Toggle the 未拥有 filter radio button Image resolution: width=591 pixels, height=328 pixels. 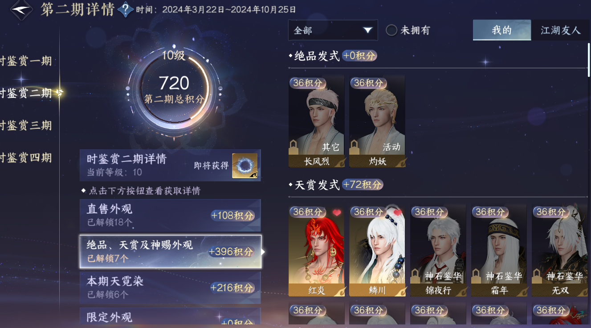pyautogui.click(x=391, y=30)
